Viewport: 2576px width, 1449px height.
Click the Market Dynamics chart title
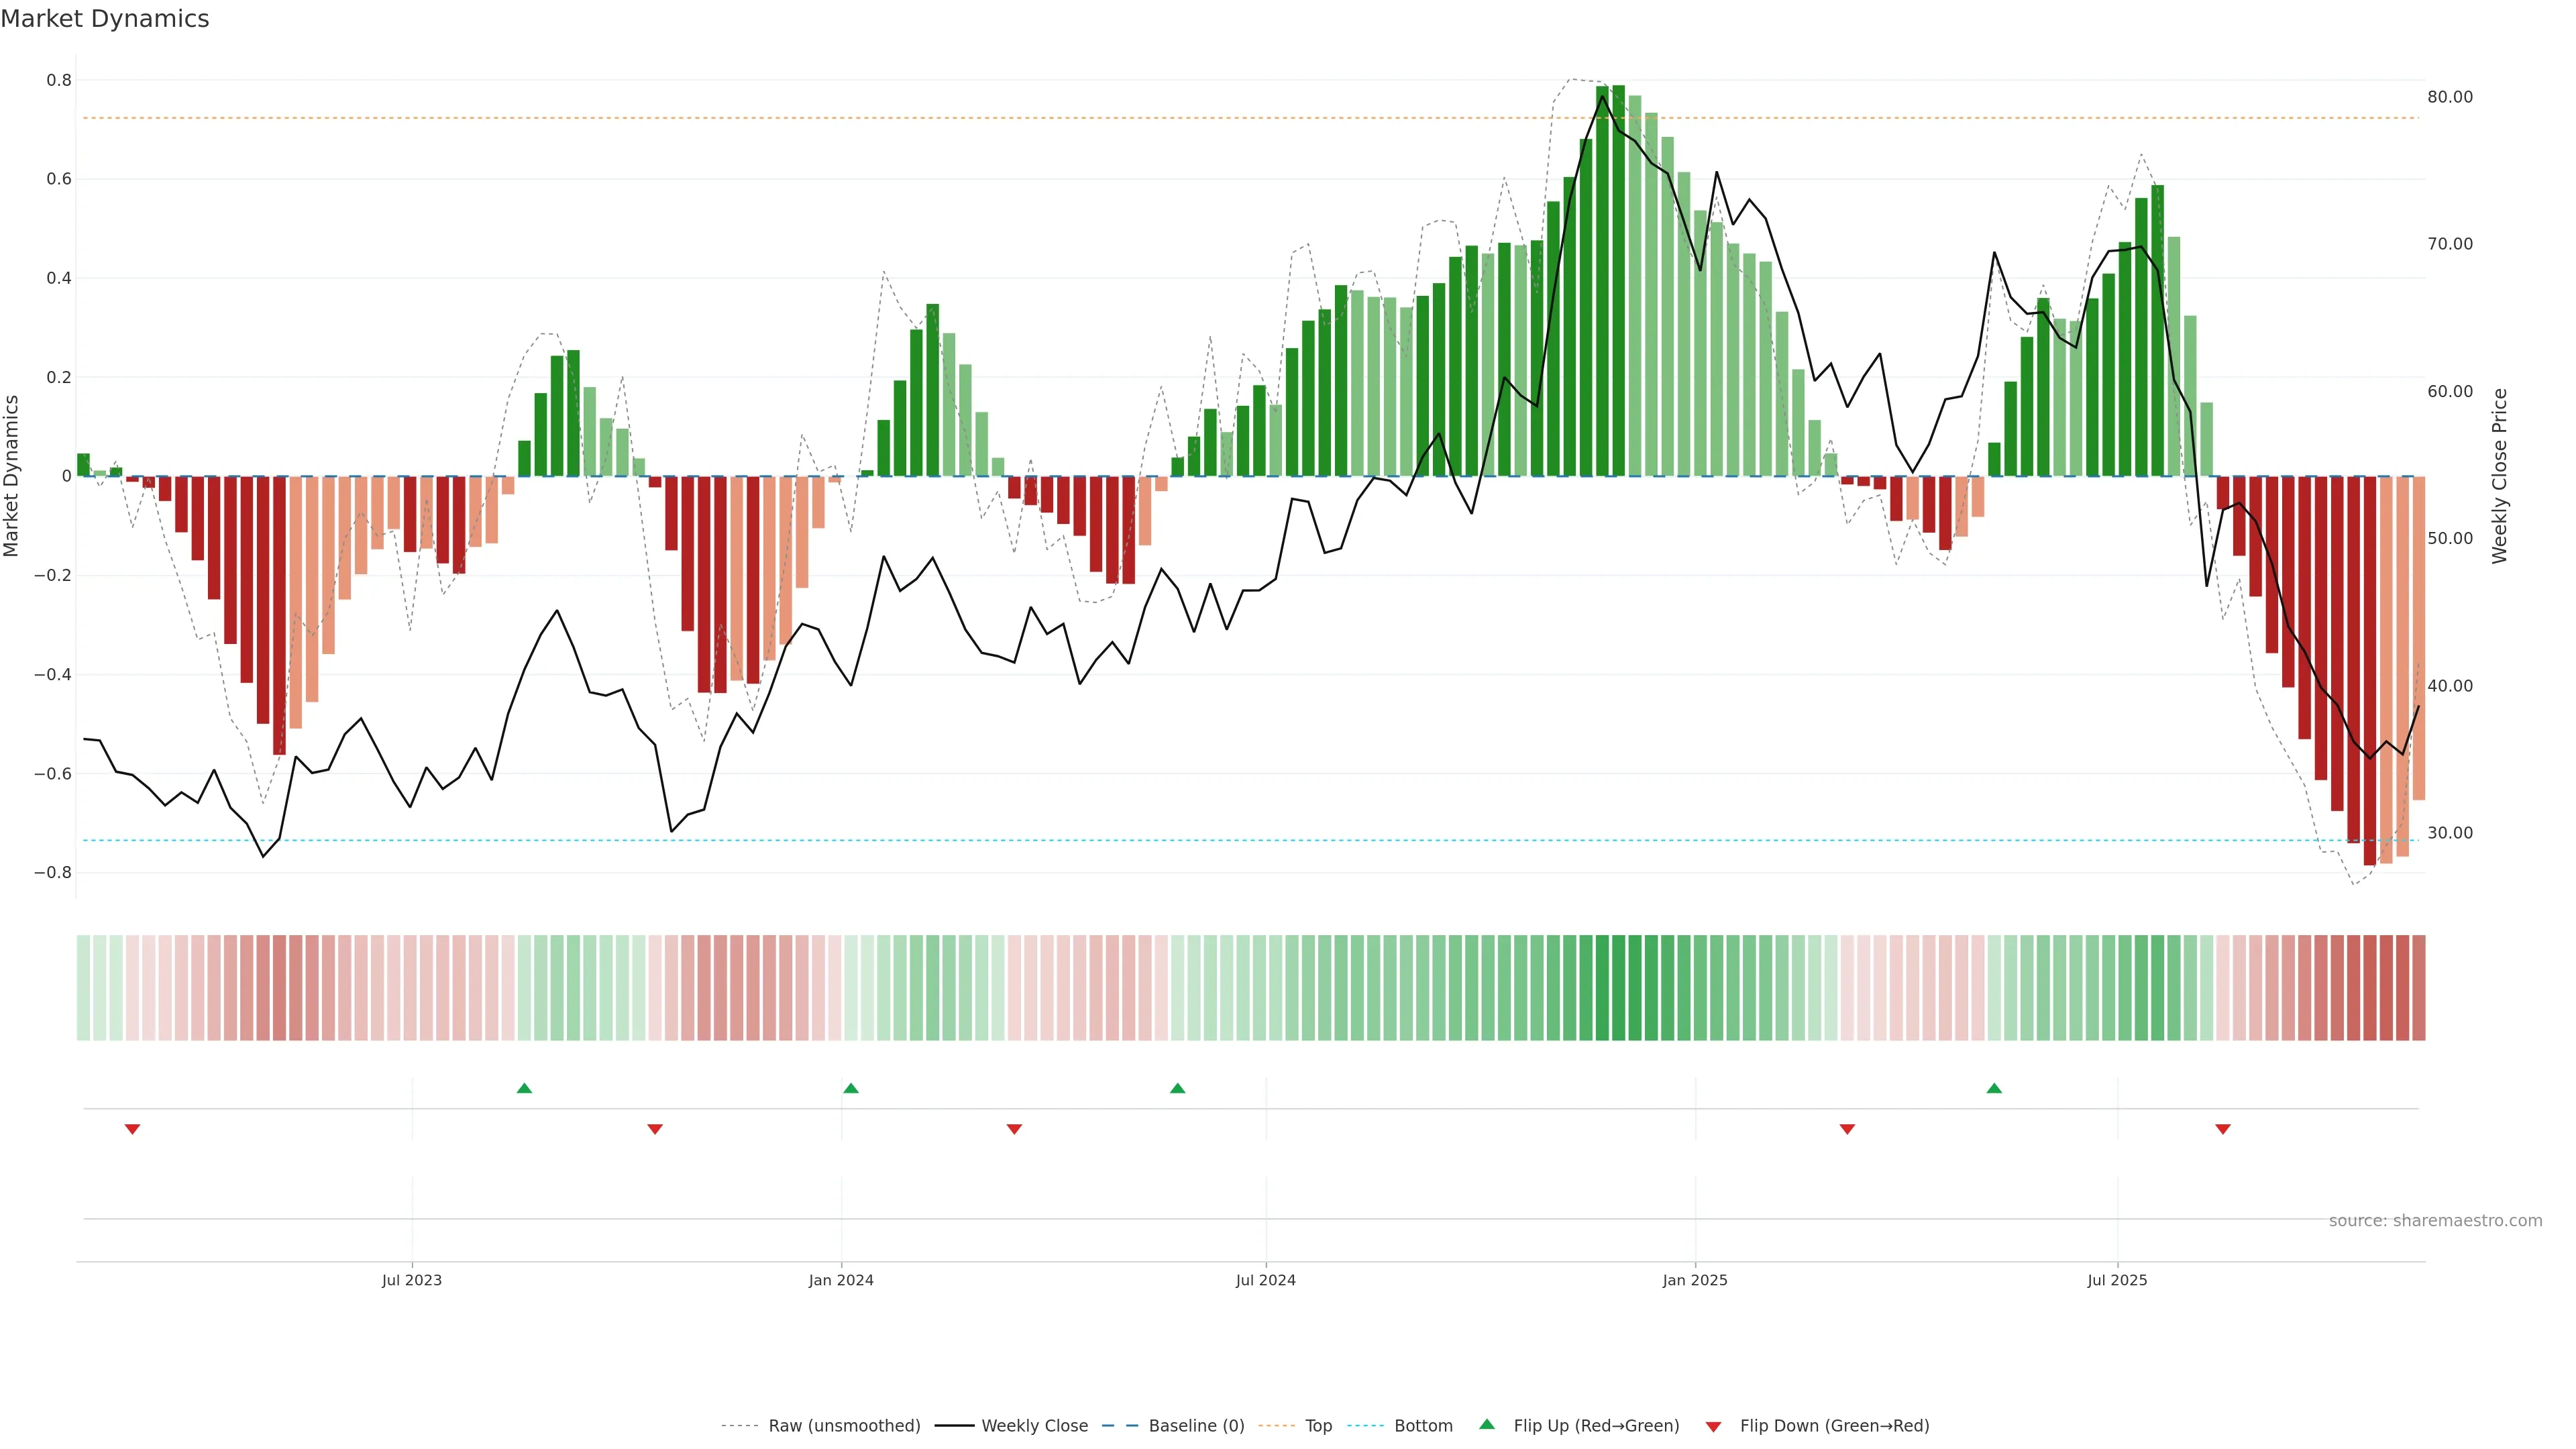point(105,19)
